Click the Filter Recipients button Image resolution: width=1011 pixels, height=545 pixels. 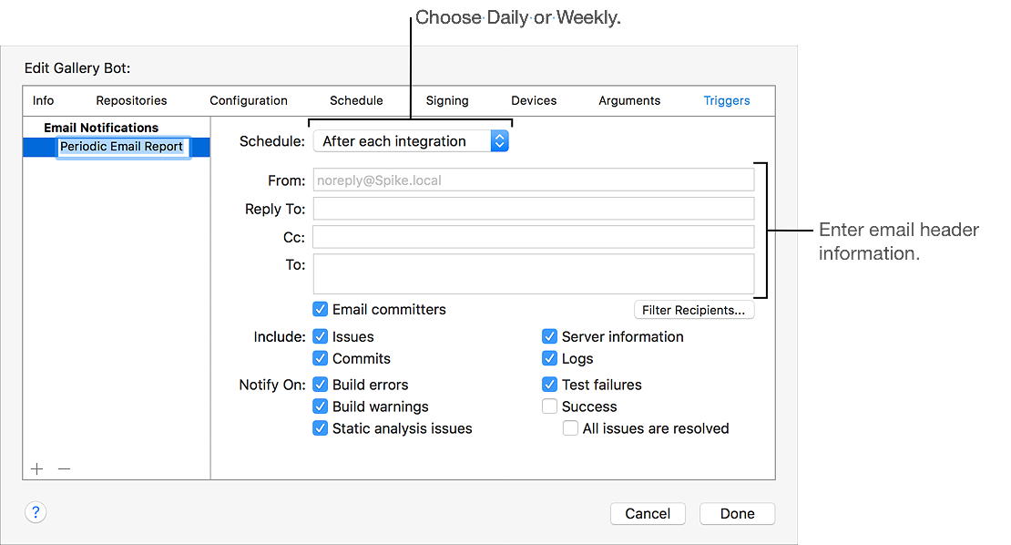pos(694,310)
